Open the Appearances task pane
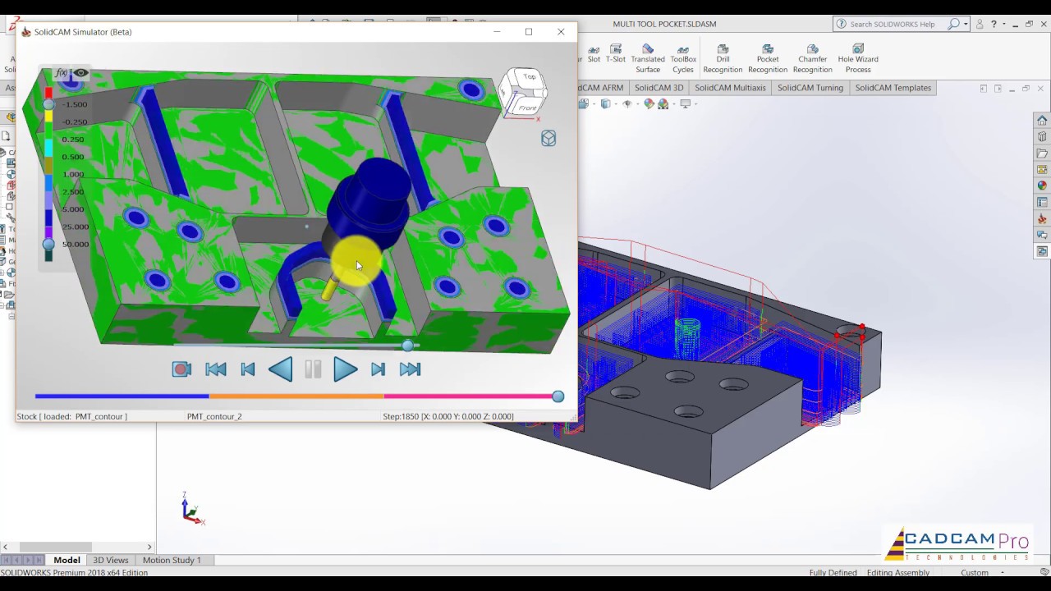 pos(1042,186)
